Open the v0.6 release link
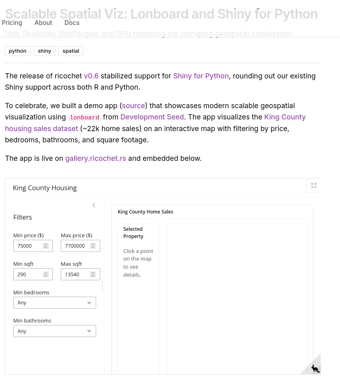 [x=91, y=76]
